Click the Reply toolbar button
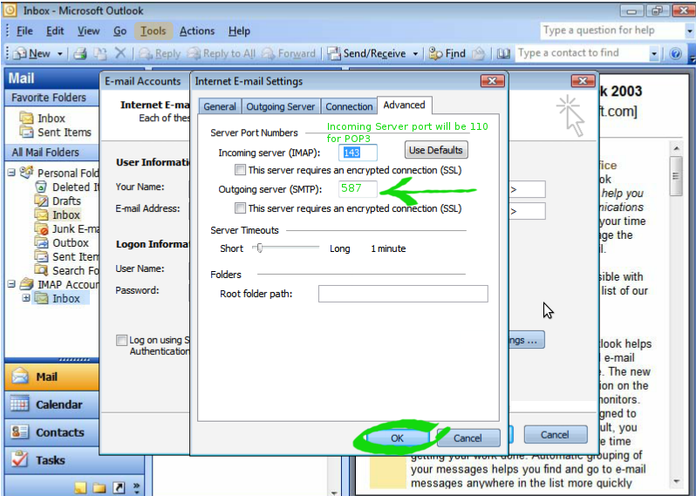Image resolution: width=696 pixels, height=496 pixels. point(160,54)
